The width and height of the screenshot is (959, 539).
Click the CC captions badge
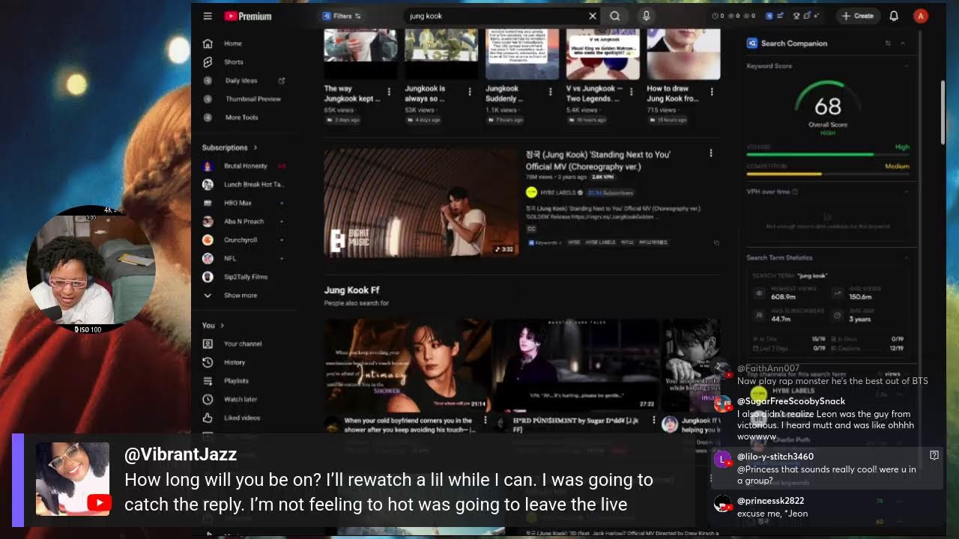point(531,228)
